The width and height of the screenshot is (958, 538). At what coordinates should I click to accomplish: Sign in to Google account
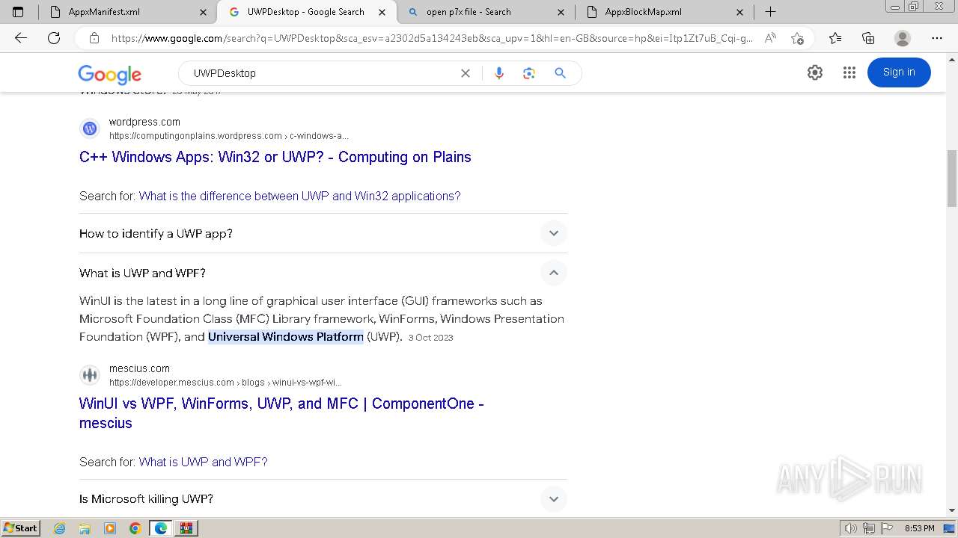point(899,72)
